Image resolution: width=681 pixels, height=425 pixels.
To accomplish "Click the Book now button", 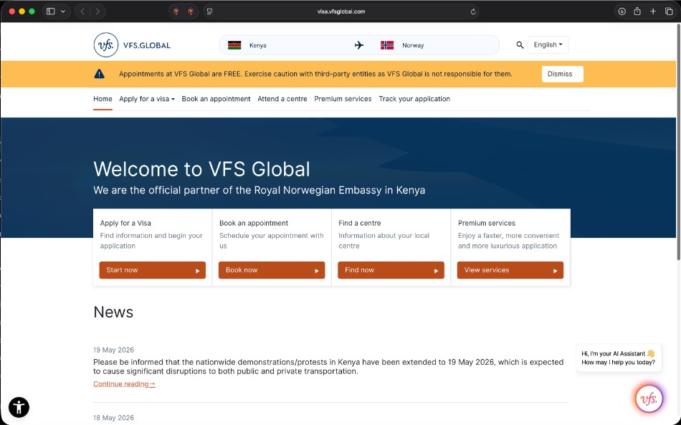I will [x=272, y=270].
